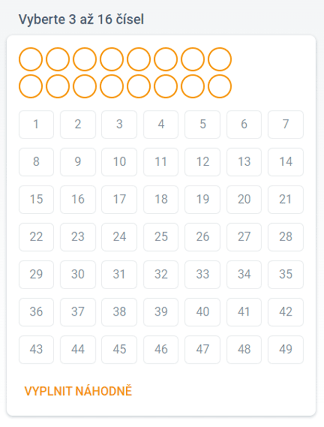Toggle number 25 in the grid
Image resolution: width=324 pixels, height=427 pixels.
161,237
